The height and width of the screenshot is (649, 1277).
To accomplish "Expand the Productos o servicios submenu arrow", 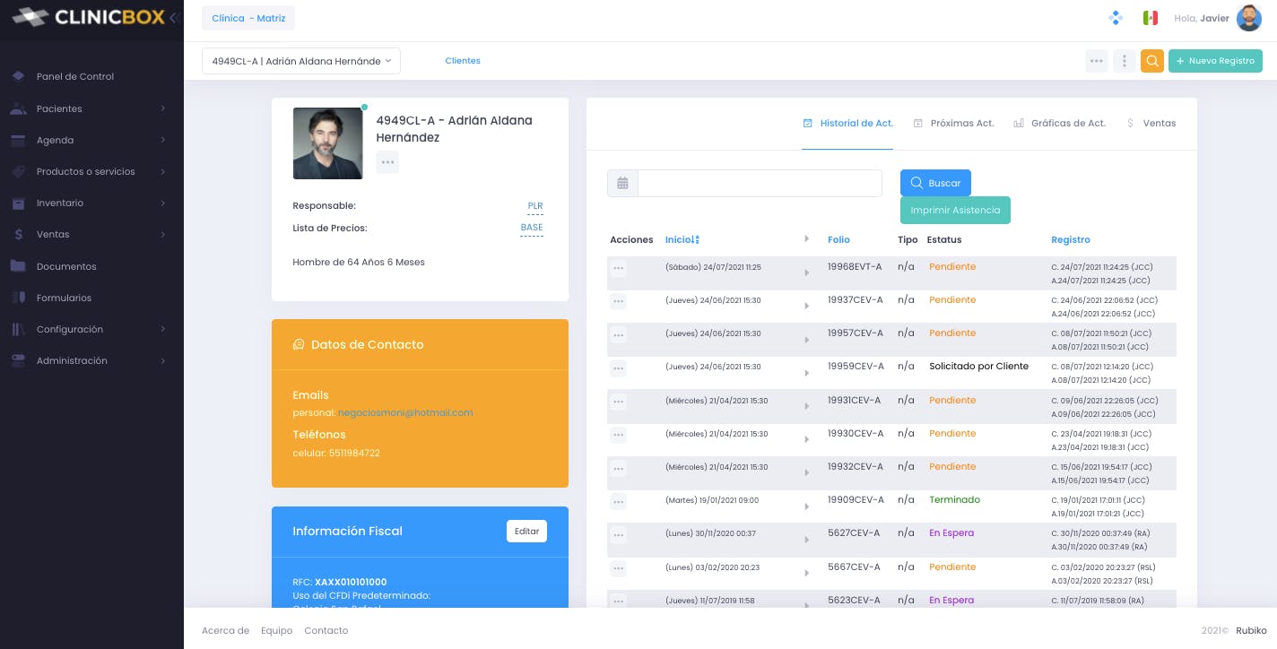I will (163, 171).
